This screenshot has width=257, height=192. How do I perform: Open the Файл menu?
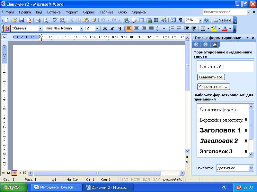[x=10, y=12]
